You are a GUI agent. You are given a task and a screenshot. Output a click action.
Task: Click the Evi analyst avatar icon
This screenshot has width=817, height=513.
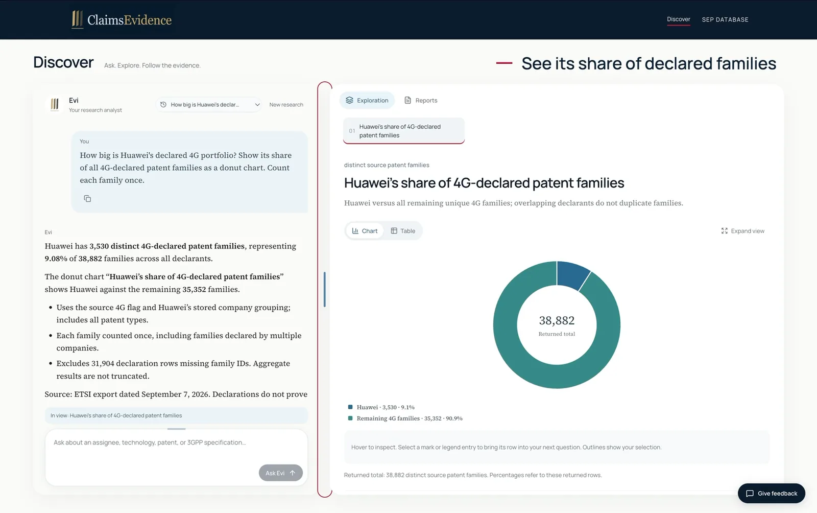pyautogui.click(x=55, y=105)
